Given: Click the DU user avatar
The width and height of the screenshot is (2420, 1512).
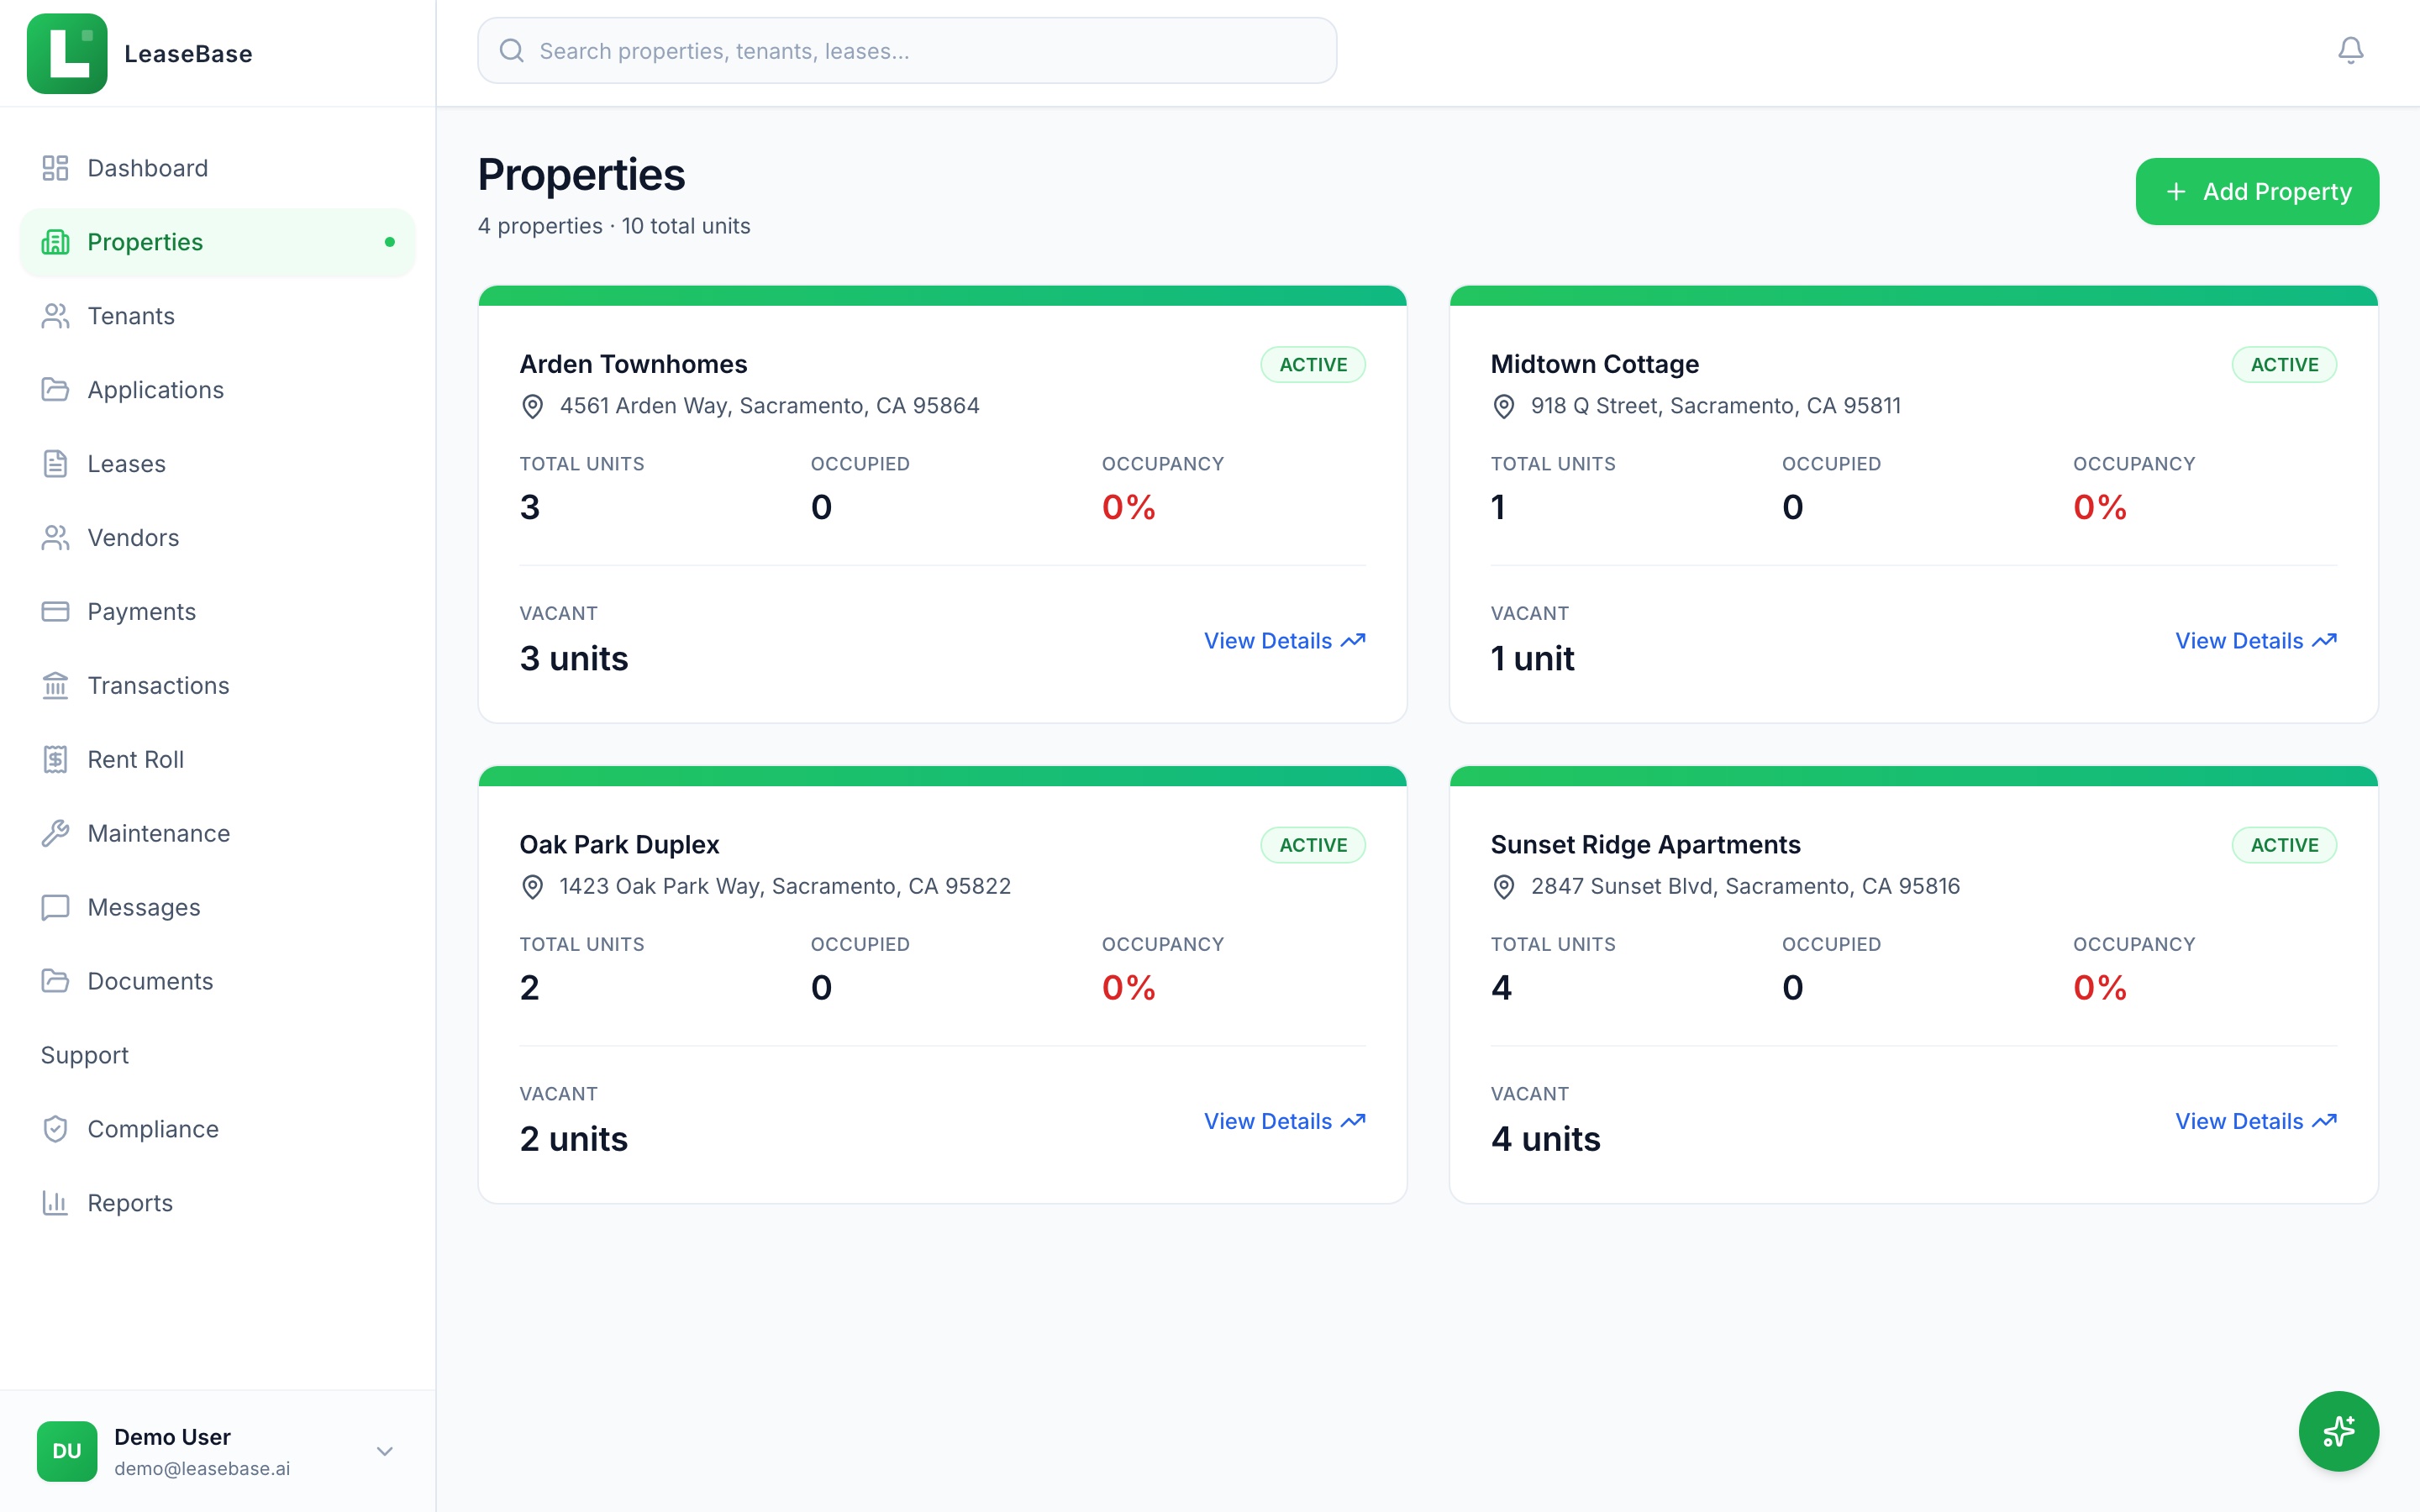Looking at the screenshot, I should pos(67,1451).
